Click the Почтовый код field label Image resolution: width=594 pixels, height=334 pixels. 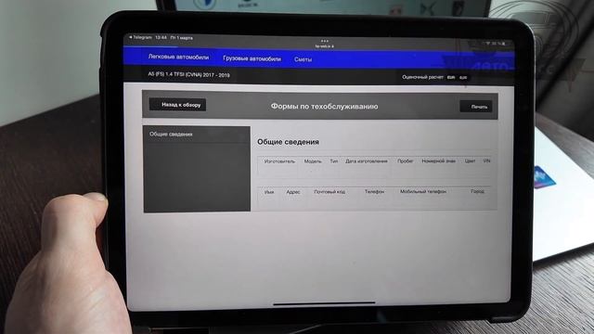329,192
